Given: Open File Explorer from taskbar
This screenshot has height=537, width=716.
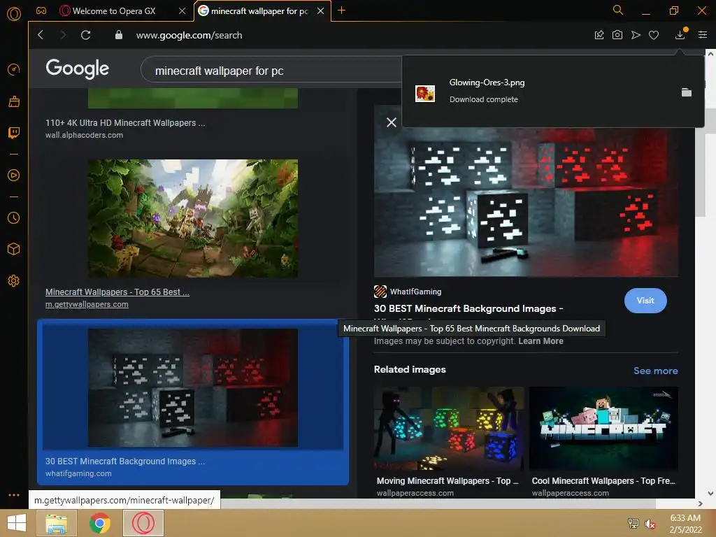Looking at the screenshot, I should coord(56,523).
